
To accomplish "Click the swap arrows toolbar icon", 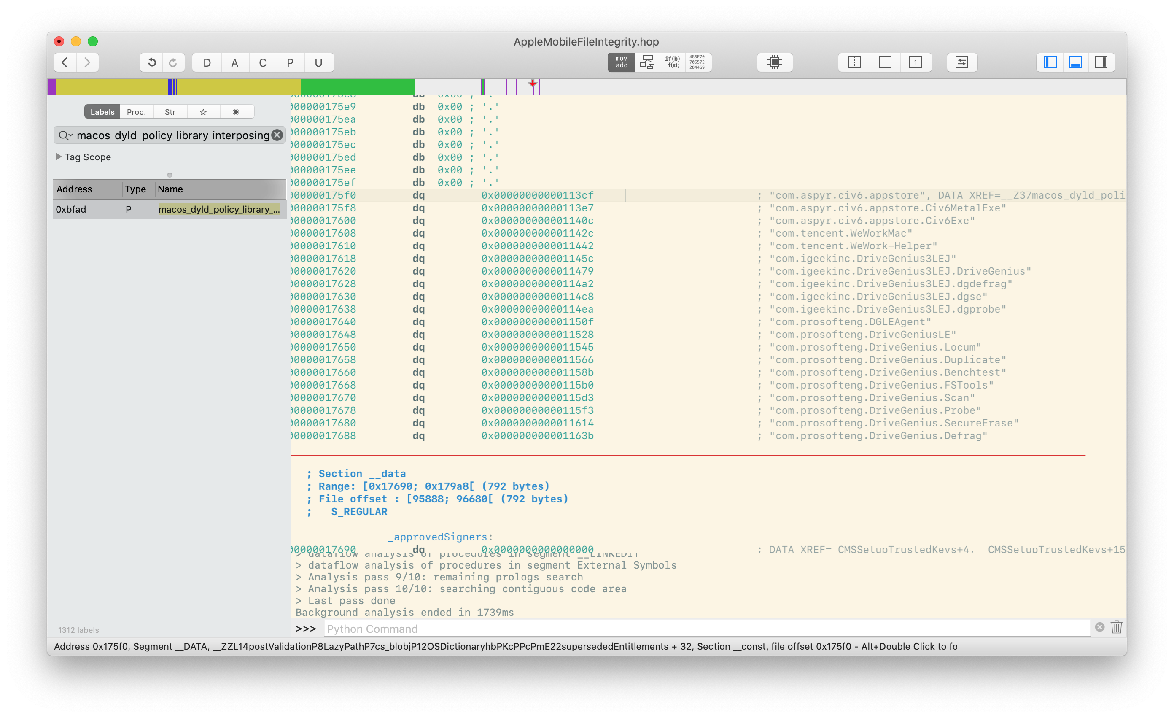I will 962,62.
